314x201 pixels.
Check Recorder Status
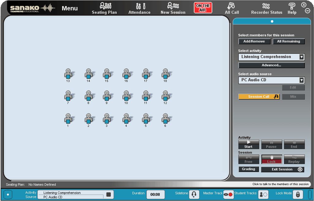[266, 8]
